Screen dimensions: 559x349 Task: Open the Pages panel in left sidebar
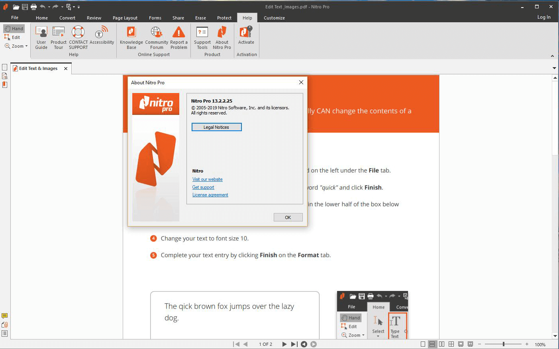[x=5, y=67]
